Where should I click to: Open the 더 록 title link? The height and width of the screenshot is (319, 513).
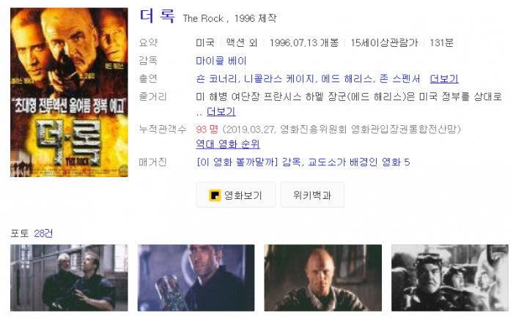click(157, 17)
